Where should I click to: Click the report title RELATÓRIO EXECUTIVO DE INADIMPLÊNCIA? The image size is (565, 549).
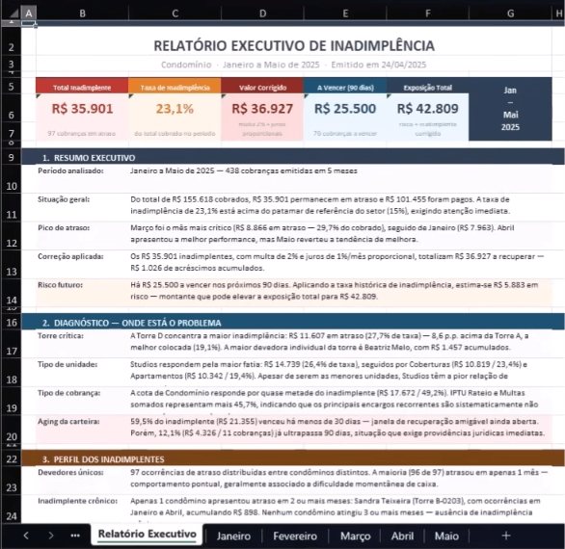[x=294, y=45]
